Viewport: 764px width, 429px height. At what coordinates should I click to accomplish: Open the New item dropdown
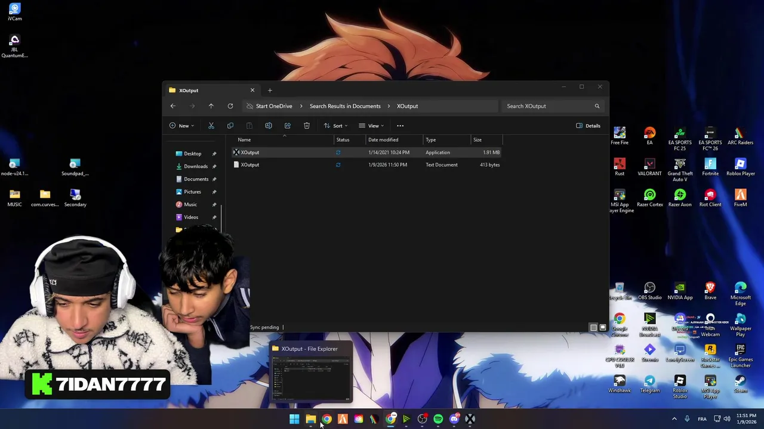[181, 126]
